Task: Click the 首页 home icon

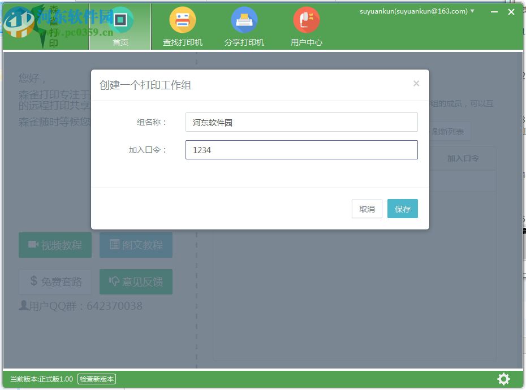Action: coord(120,19)
